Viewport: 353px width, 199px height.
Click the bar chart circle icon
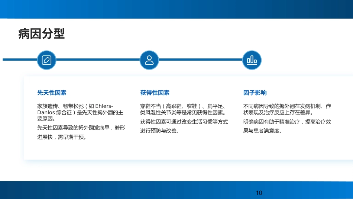(252, 60)
